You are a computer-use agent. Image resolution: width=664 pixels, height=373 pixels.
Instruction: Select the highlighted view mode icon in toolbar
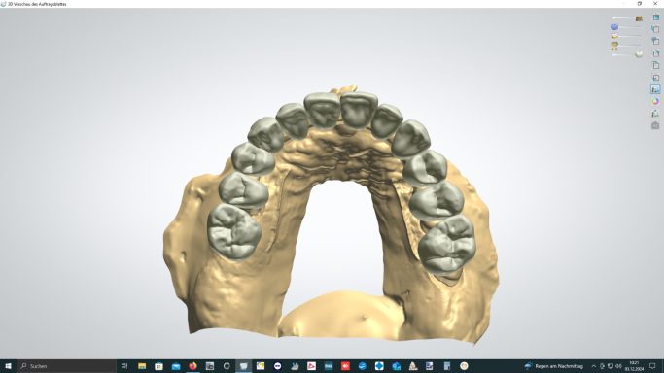point(655,89)
